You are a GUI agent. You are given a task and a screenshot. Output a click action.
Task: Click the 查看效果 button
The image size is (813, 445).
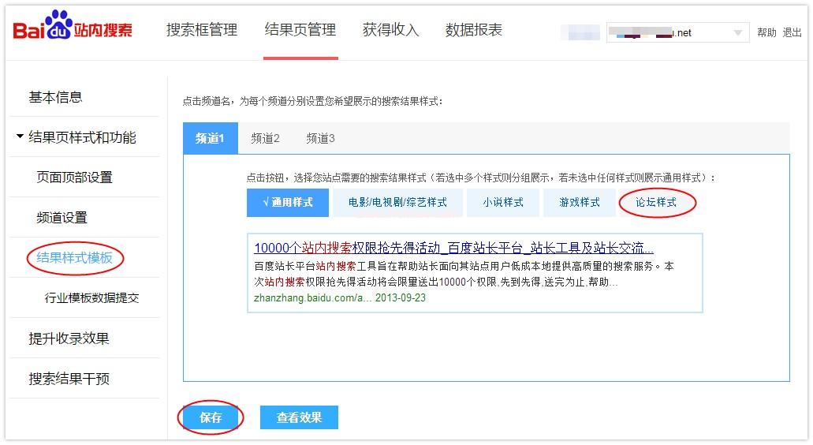(299, 417)
